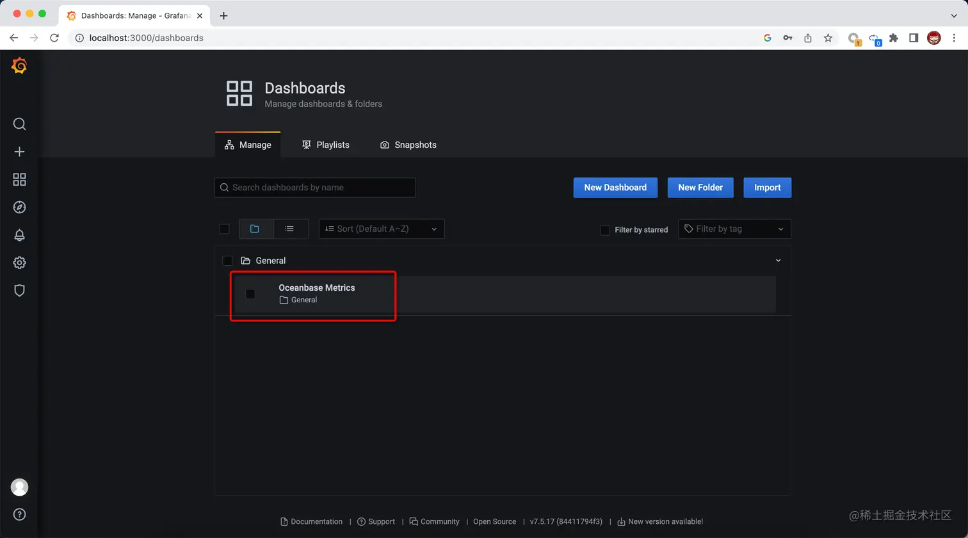Click the New Folder button

[x=700, y=188]
